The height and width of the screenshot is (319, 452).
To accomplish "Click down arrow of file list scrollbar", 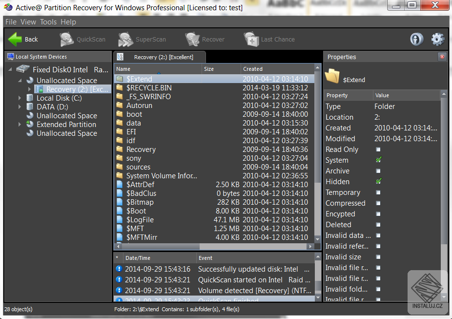I will (317, 239).
